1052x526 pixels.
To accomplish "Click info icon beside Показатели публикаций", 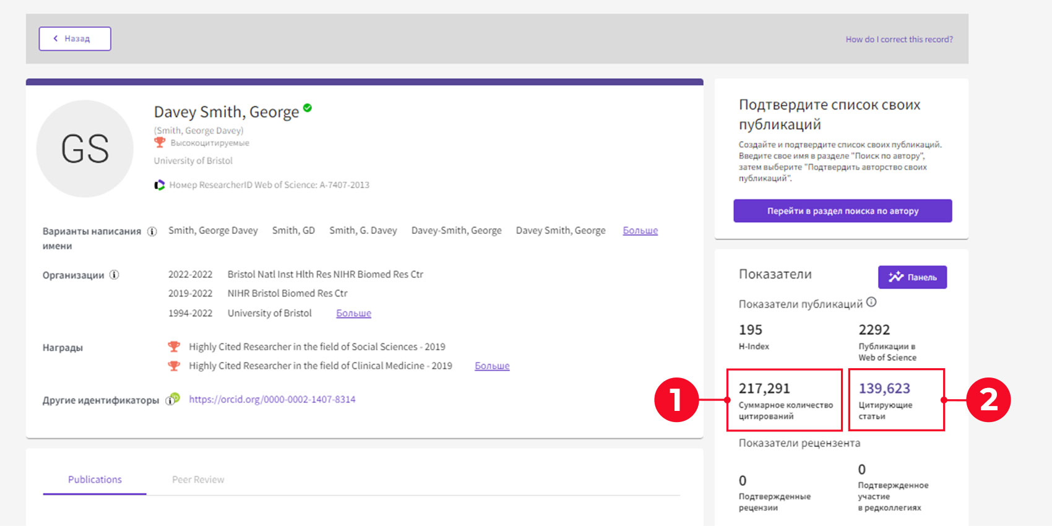I will tap(871, 302).
